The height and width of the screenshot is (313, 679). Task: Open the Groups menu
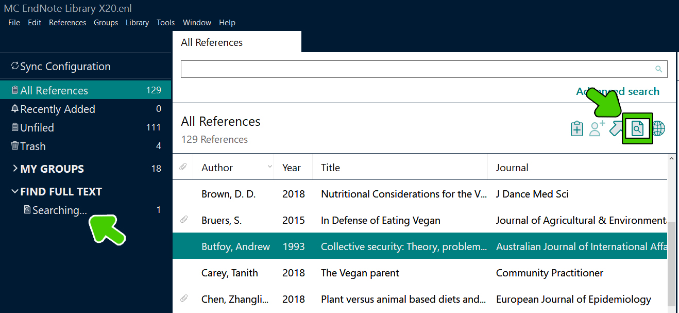click(106, 23)
